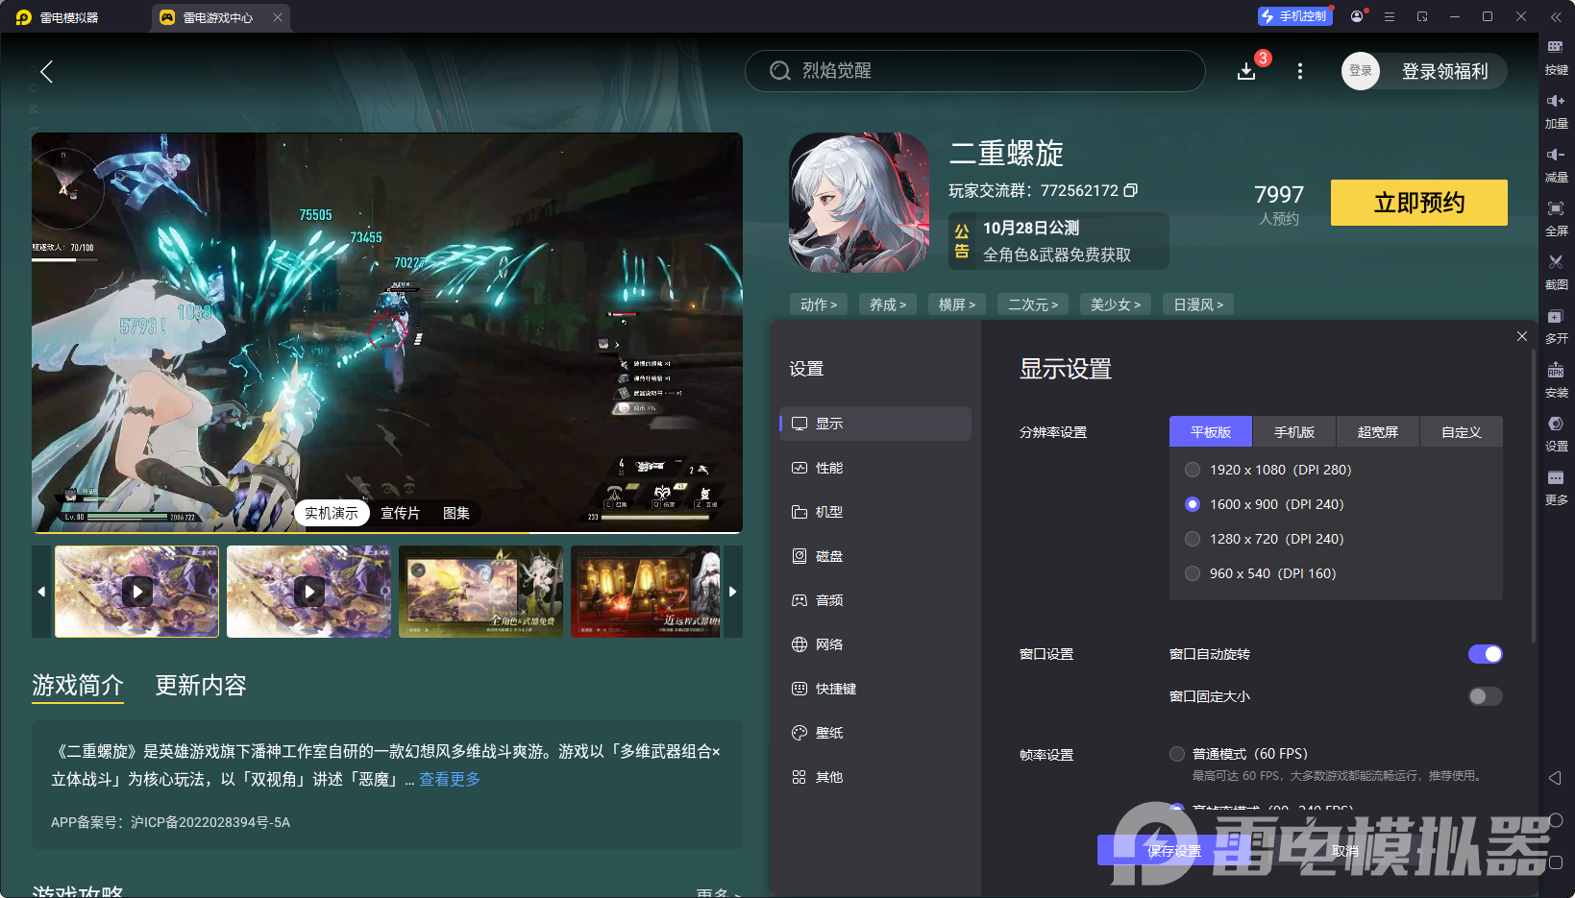Image resolution: width=1575 pixels, height=898 pixels.
Task: Open the download manager icon with badge 3
Action: (x=1246, y=70)
